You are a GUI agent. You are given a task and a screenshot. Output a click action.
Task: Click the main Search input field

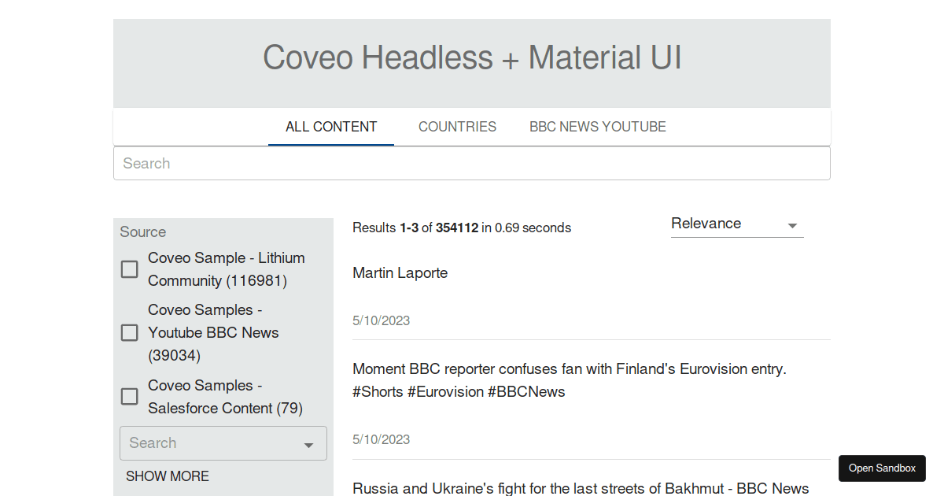coord(472,163)
